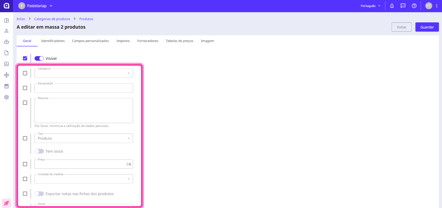
Task: Open the calendar icon in the sidebar
Action: pyautogui.click(x=6, y=86)
